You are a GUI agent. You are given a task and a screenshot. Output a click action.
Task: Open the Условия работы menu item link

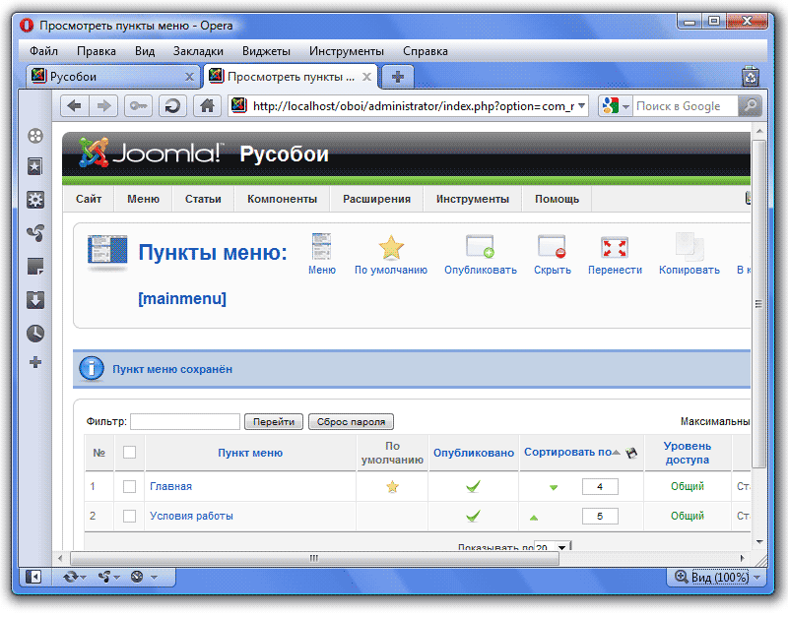[191, 516]
